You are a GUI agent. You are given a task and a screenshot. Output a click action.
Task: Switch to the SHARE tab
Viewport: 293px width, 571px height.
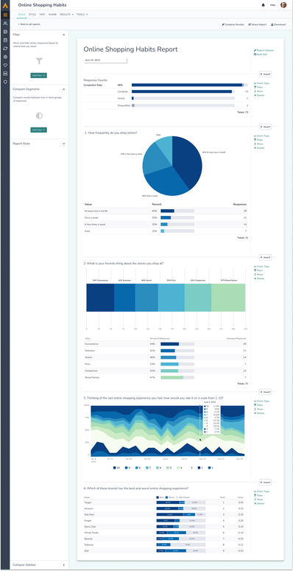tap(52, 14)
